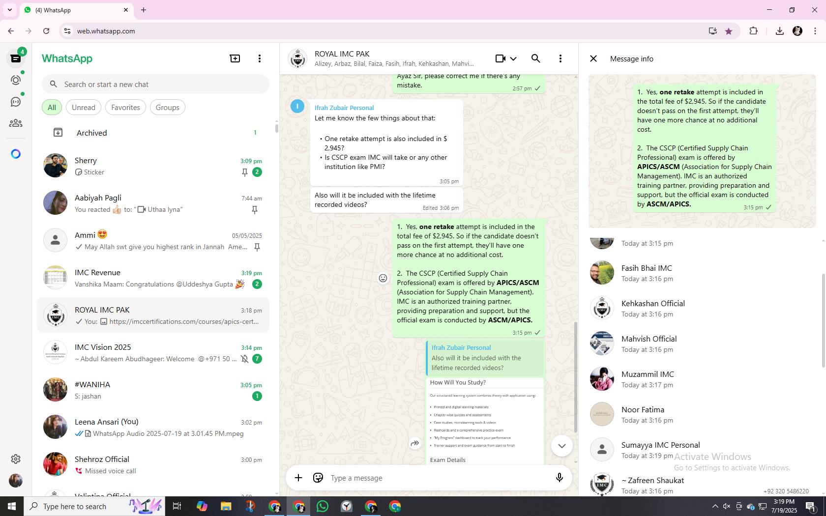Open Aabiyah Pagli chat

(153, 203)
